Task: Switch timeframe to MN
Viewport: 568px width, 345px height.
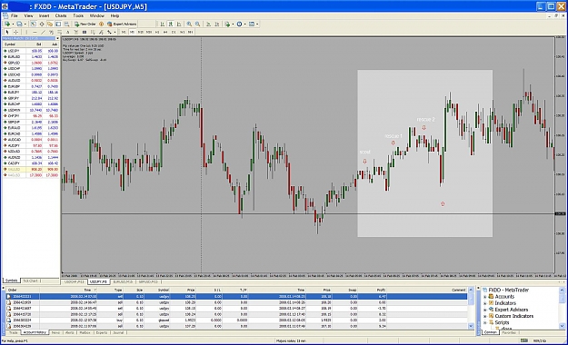Action: pos(190,32)
